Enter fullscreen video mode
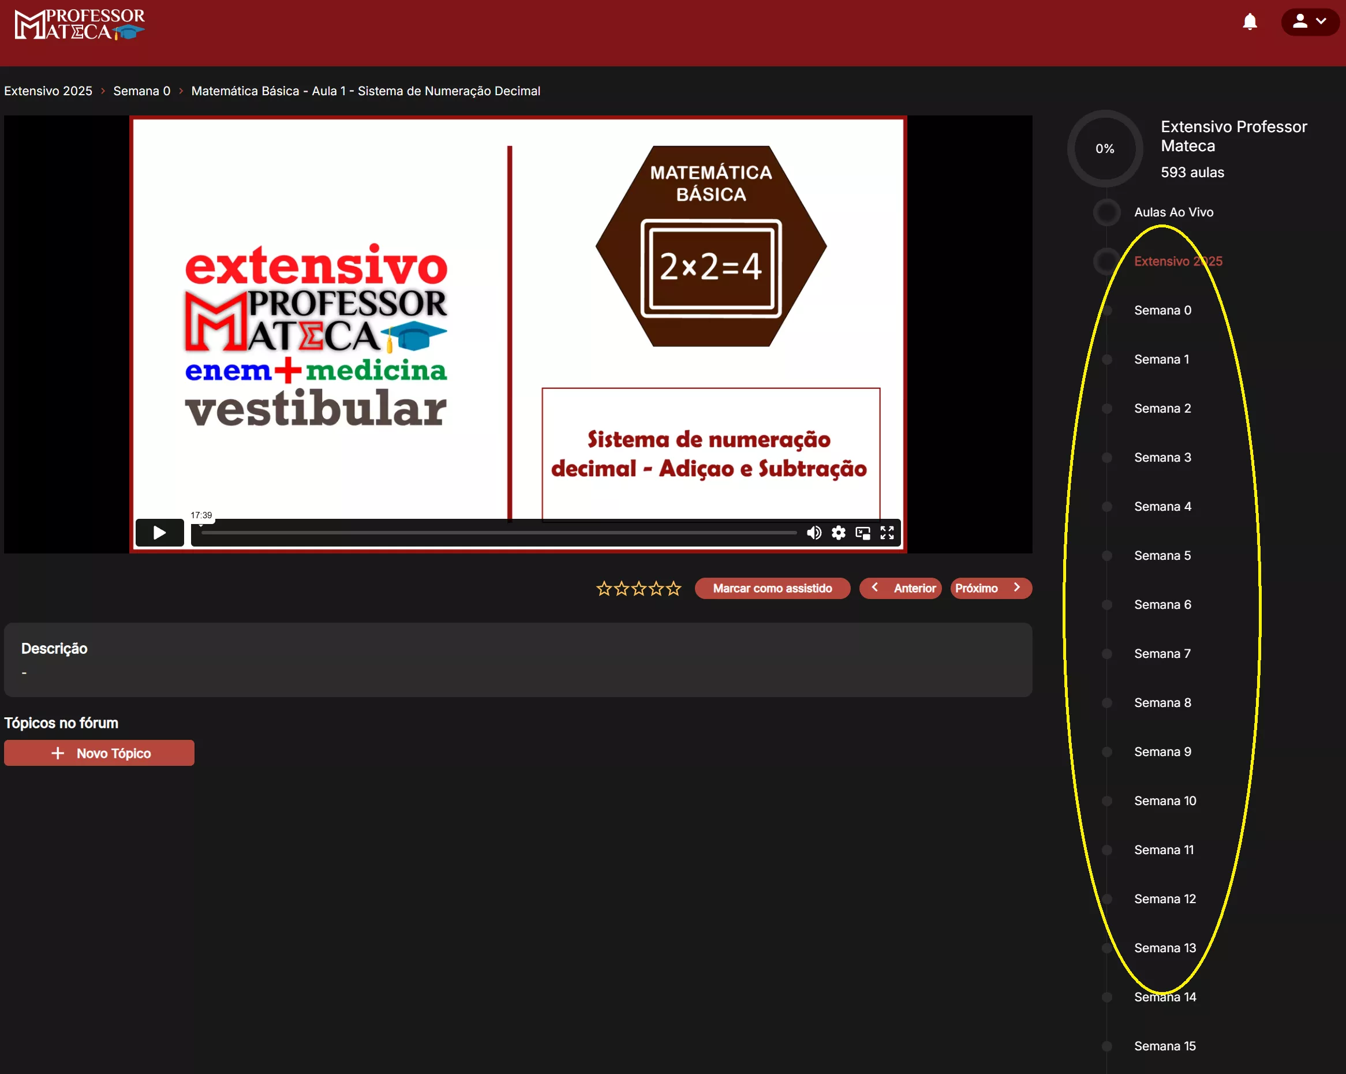Screen dimensions: 1346x1074 [x=887, y=532]
